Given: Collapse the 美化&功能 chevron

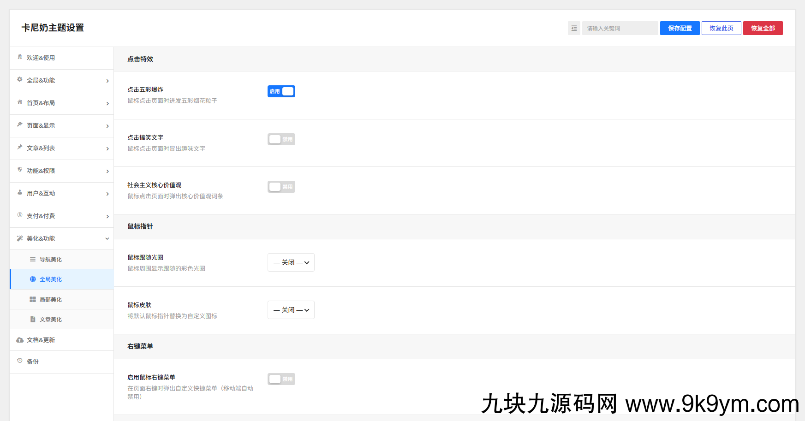Looking at the screenshot, I should coord(107,238).
